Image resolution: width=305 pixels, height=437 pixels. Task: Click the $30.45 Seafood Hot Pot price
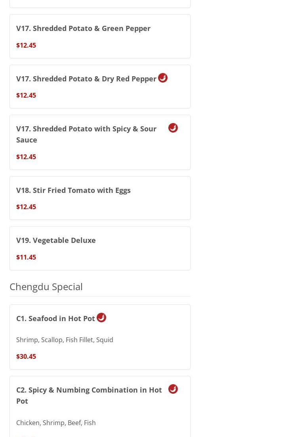coord(26,356)
